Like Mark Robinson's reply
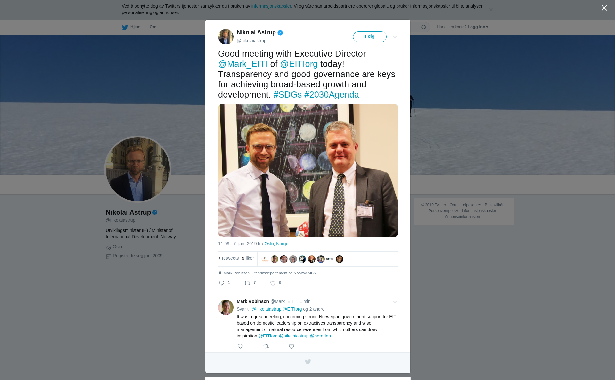The image size is (615, 380). click(291, 346)
